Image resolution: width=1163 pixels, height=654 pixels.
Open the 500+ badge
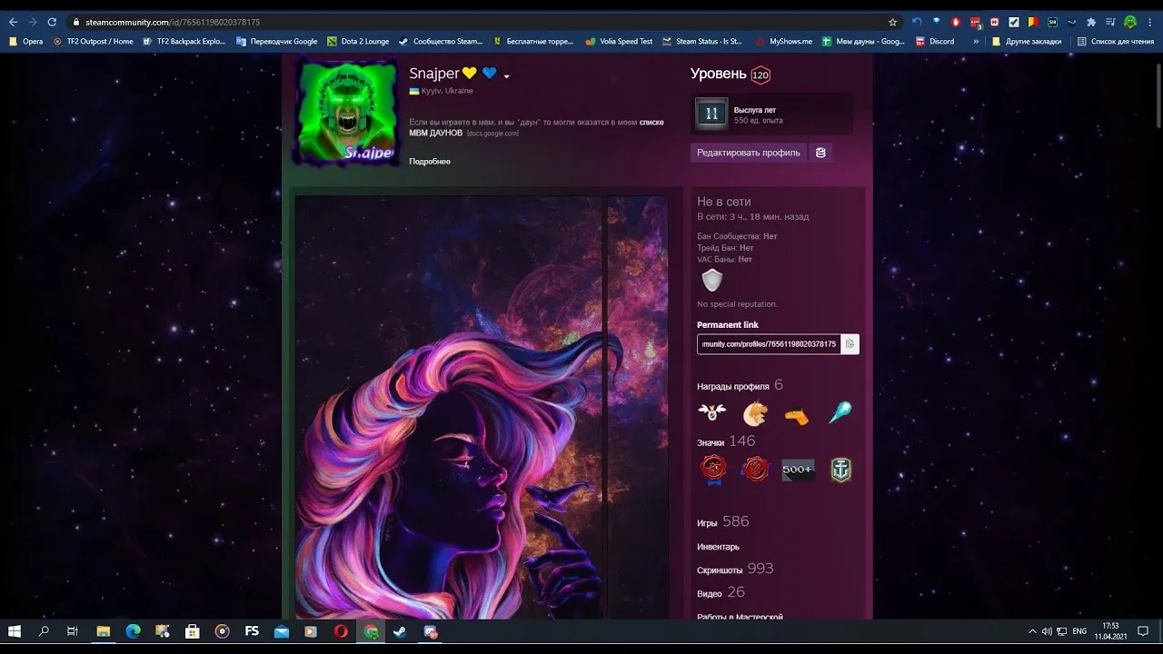pos(798,470)
